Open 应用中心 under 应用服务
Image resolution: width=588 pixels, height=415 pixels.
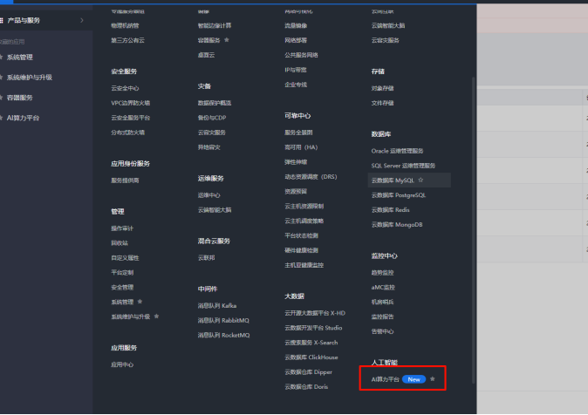tap(122, 364)
